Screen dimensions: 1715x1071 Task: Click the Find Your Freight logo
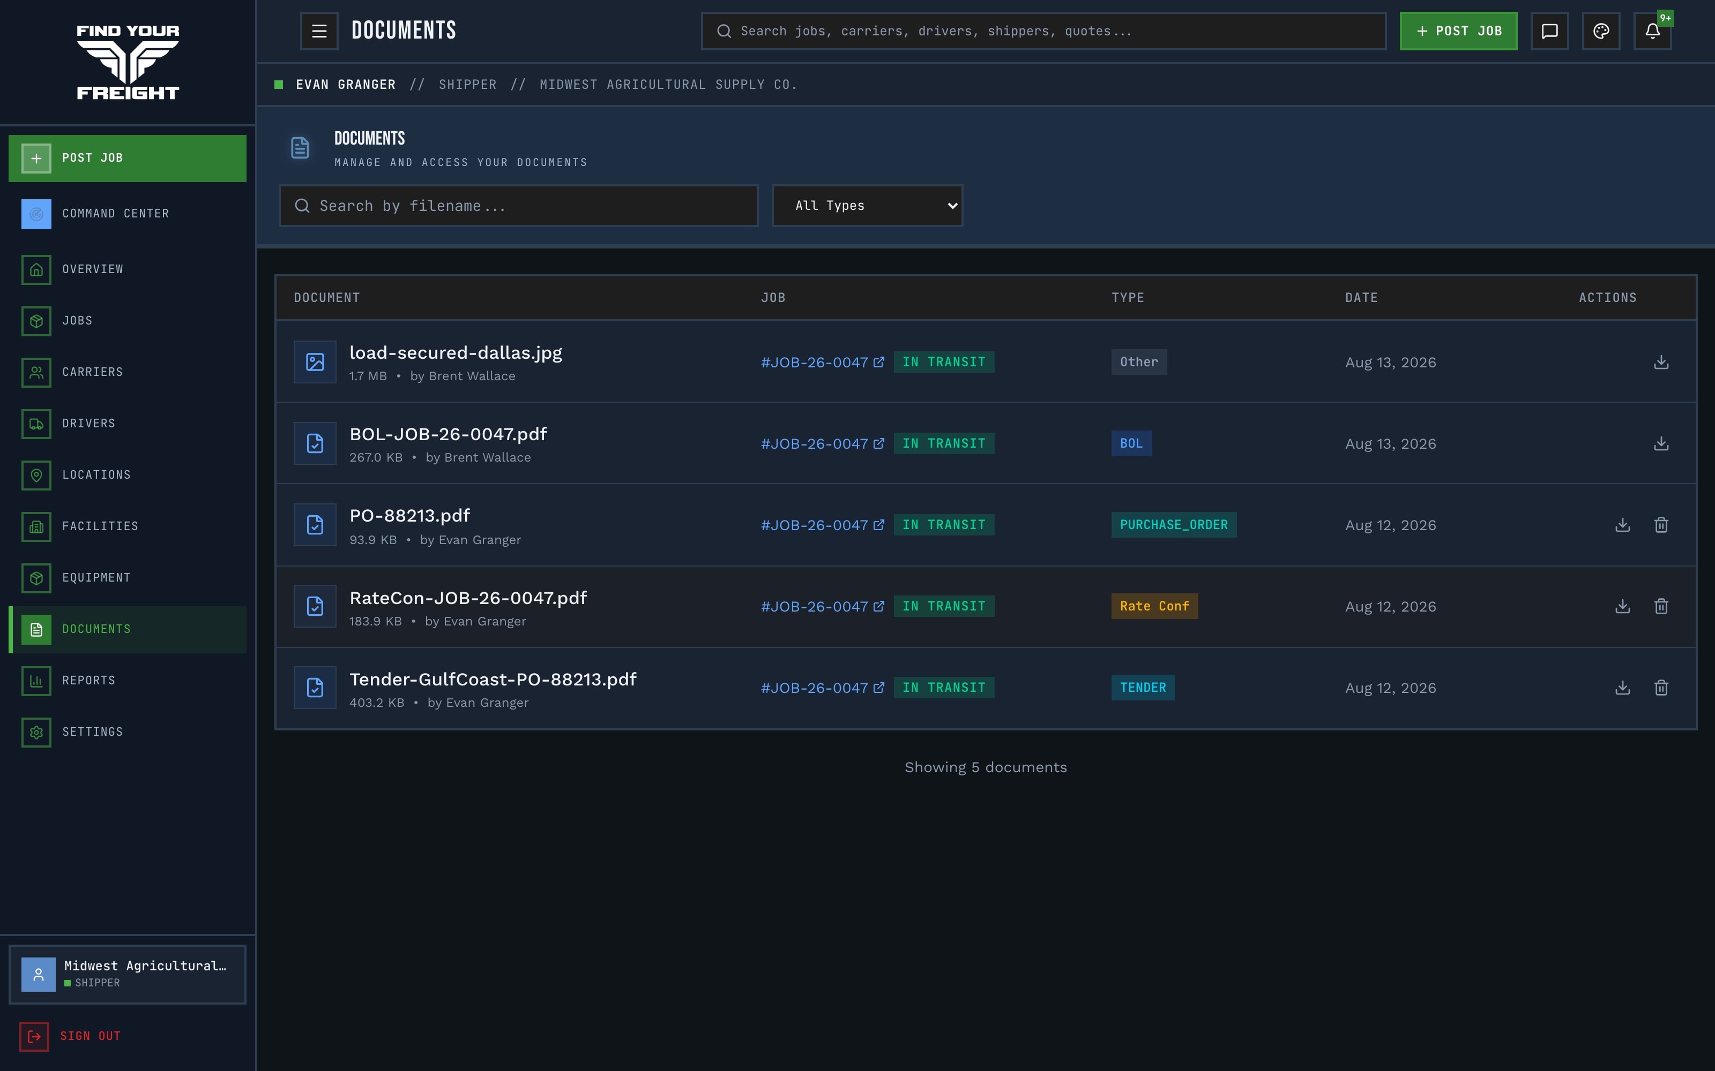pyautogui.click(x=128, y=62)
